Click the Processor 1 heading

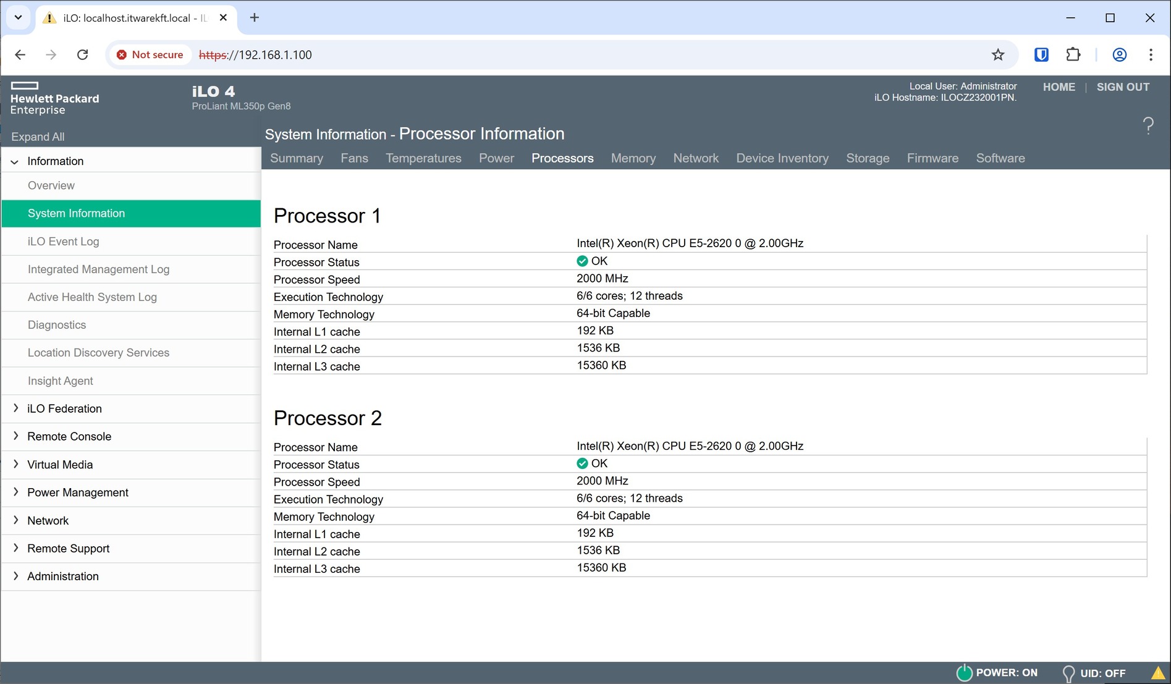tap(327, 216)
